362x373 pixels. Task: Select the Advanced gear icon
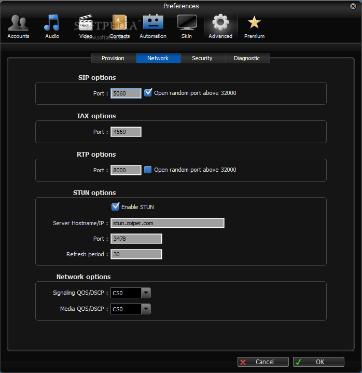coord(220,26)
